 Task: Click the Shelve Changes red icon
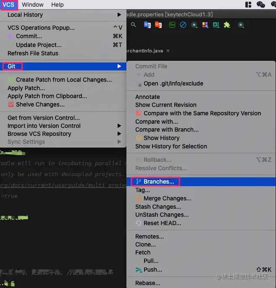click(x=11, y=104)
